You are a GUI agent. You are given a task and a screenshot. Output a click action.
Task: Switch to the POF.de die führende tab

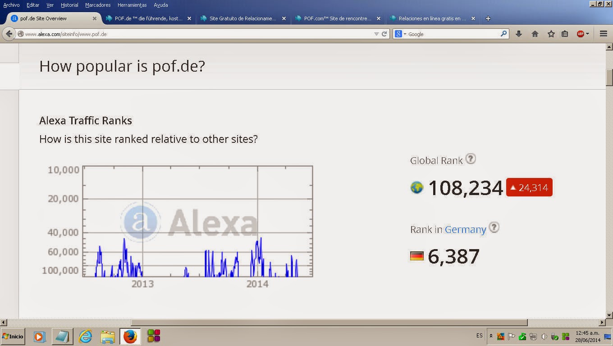[149, 18]
